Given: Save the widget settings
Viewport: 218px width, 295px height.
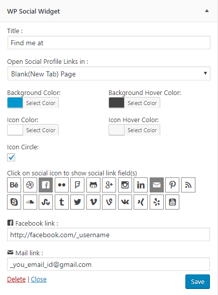Looking at the screenshot, I should pos(197,281).
